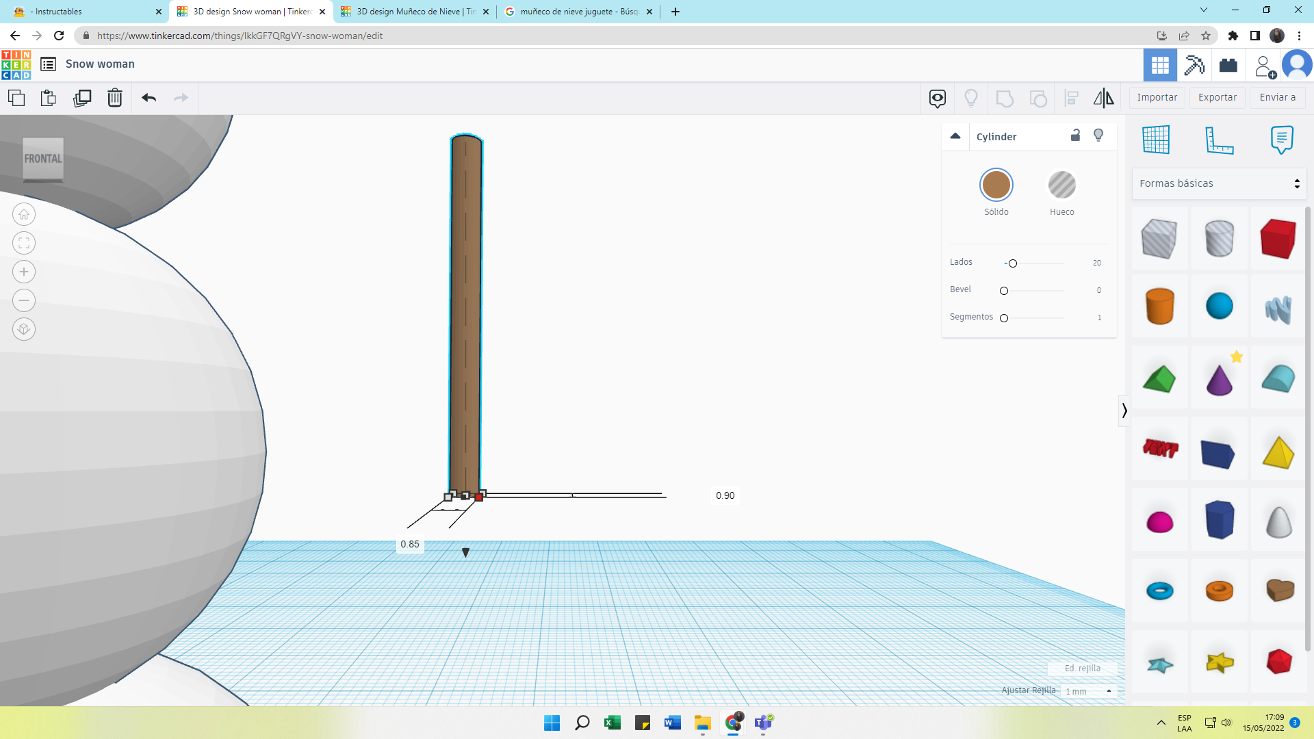Viewport: 1314px width, 739px height.
Task: Click the Exportar button
Action: (x=1217, y=97)
